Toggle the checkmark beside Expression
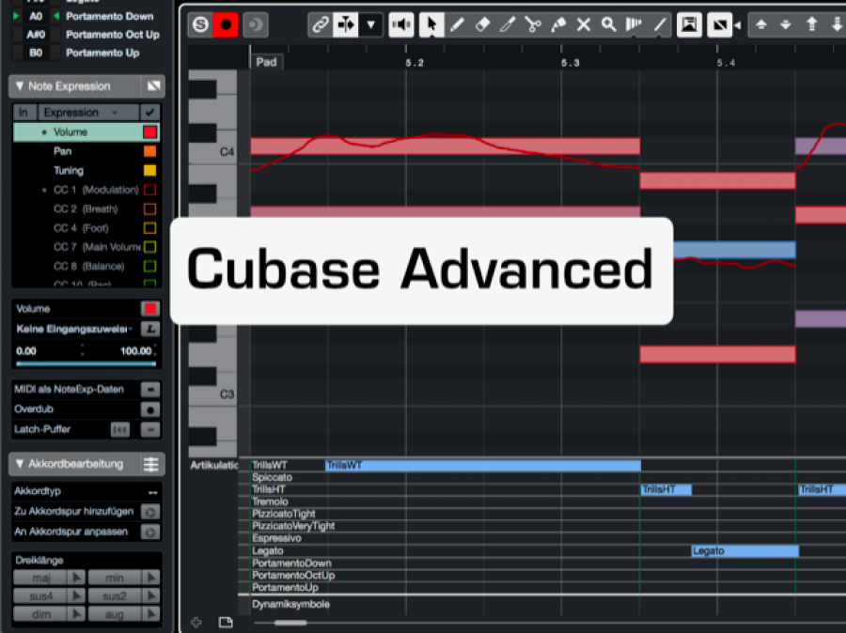846x633 pixels. click(x=149, y=112)
